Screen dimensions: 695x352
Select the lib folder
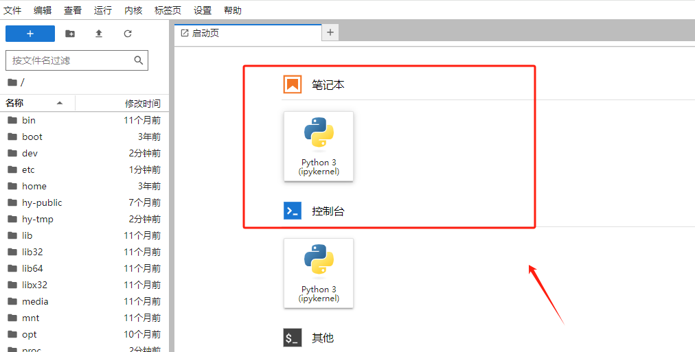[84, 235]
